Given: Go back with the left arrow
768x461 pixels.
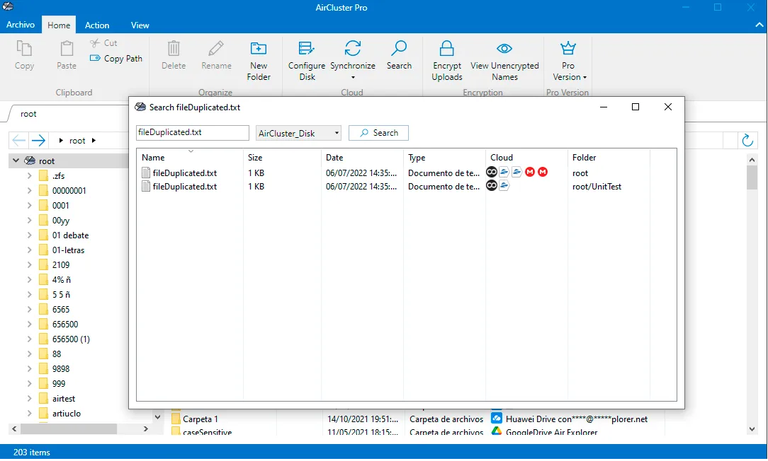Looking at the screenshot, I should (x=18, y=141).
